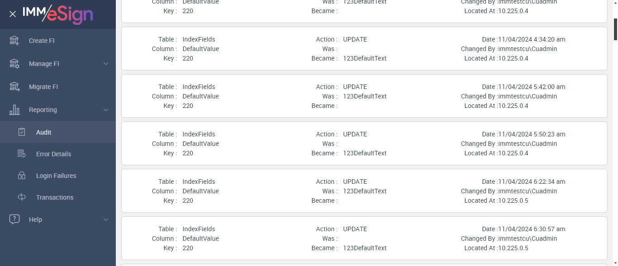Expand the Help menu chevron
618x266 pixels.
[x=106, y=219]
